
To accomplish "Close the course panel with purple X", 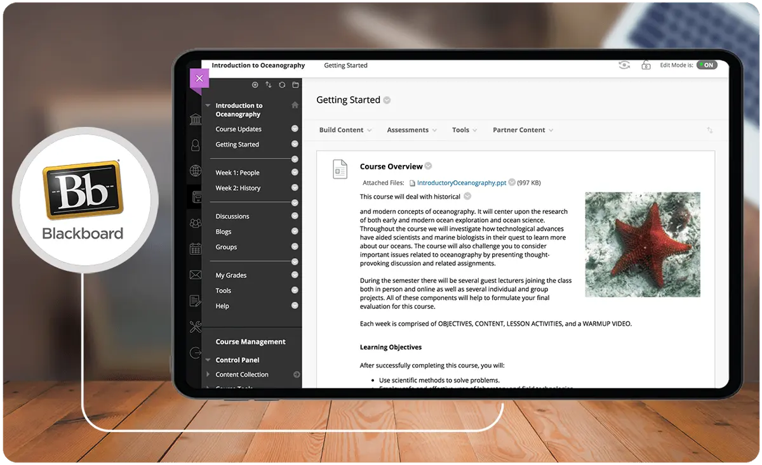I will pyautogui.click(x=199, y=78).
